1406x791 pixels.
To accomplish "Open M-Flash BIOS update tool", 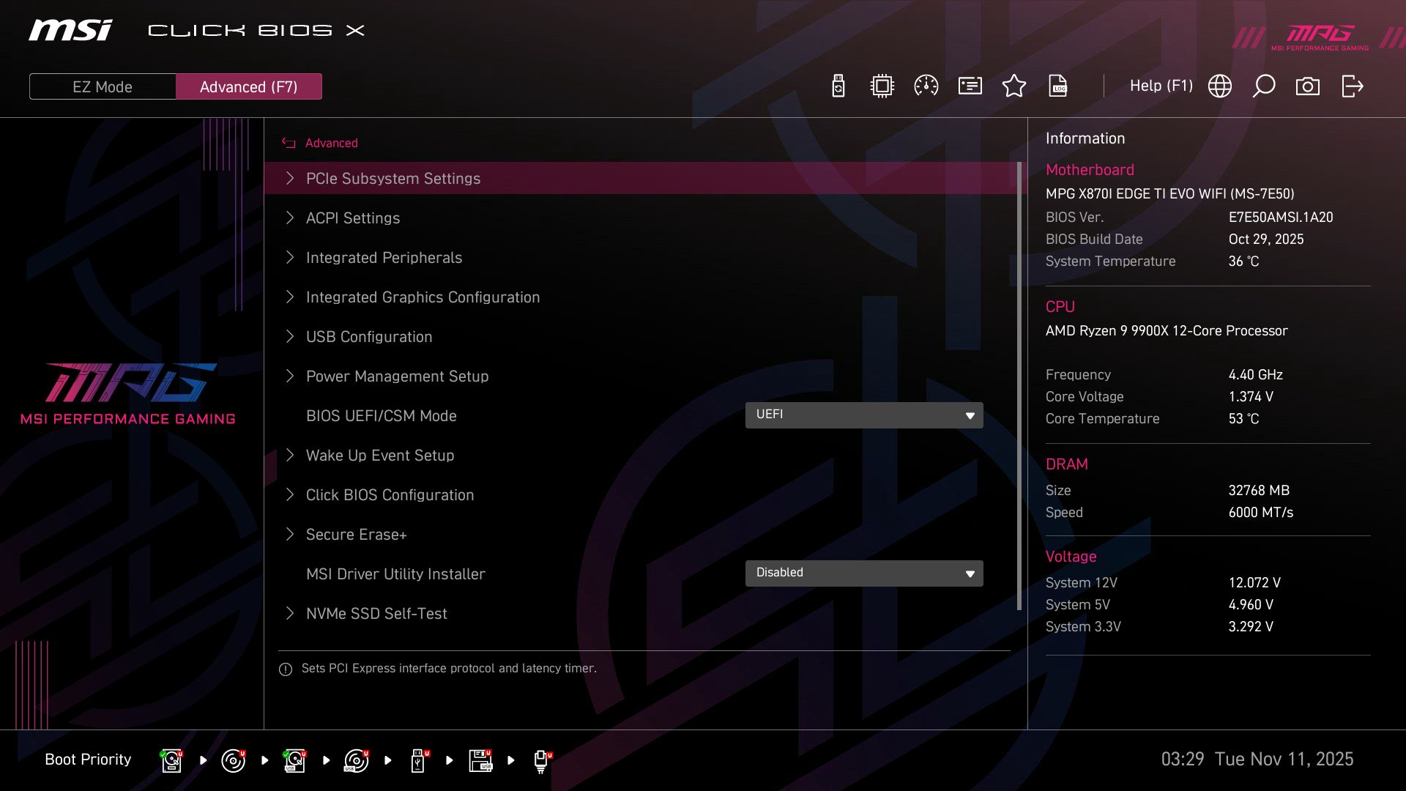I will (838, 86).
